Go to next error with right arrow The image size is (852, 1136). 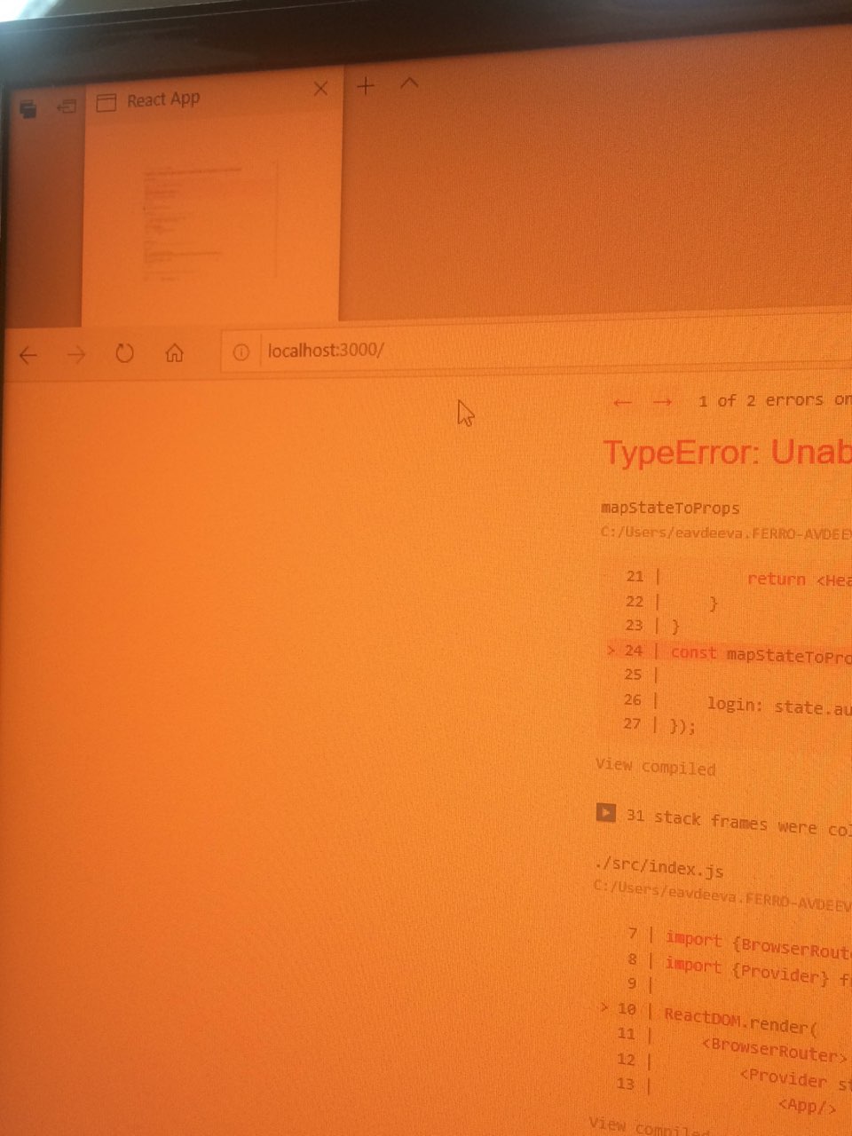(662, 402)
